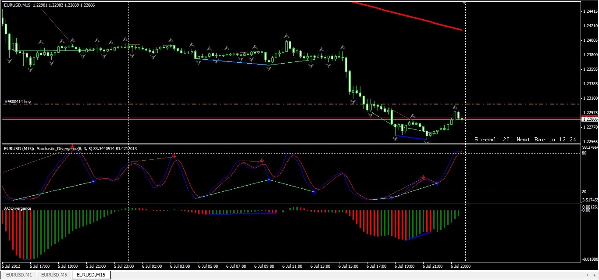Image resolution: width=599 pixels, height=280 pixels.
Task: Click the stochastic level 20 scale label
Action: 585,192
